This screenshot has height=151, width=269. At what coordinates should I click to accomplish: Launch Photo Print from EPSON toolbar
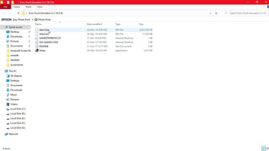point(42,20)
